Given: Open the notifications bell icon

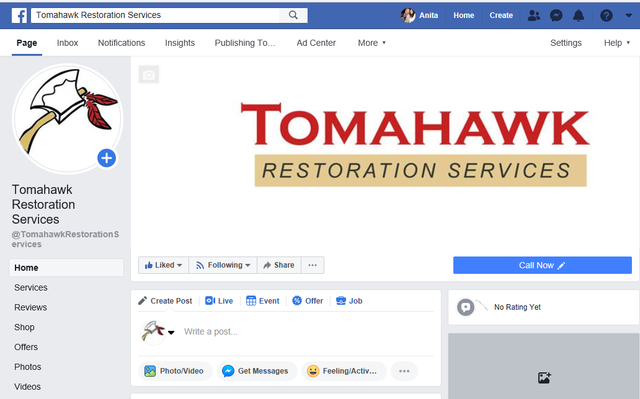Looking at the screenshot, I should pyautogui.click(x=579, y=15).
